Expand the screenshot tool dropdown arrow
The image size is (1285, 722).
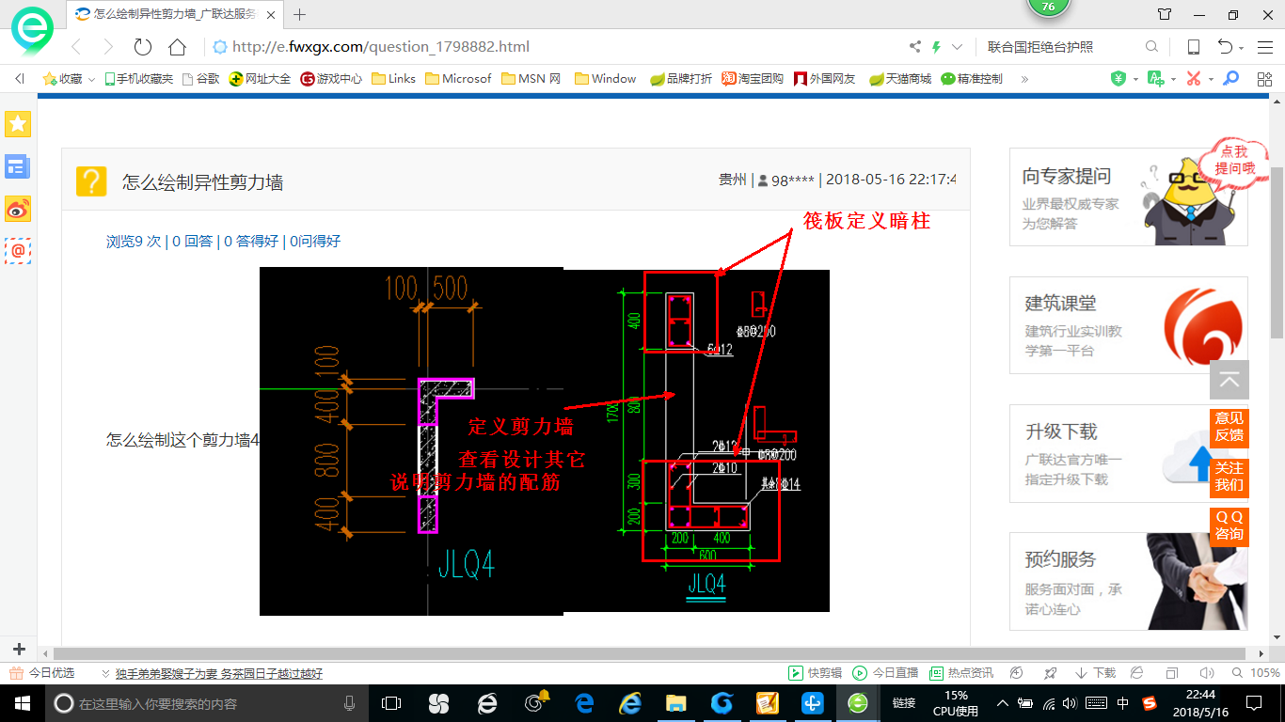point(1210,80)
